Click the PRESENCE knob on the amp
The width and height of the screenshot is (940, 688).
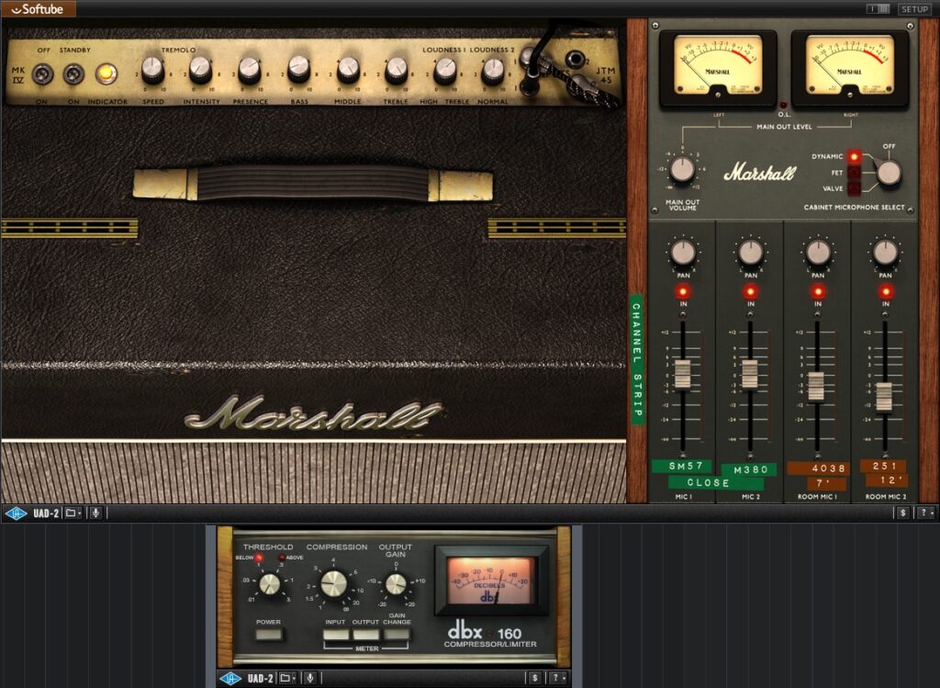pos(250,70)
